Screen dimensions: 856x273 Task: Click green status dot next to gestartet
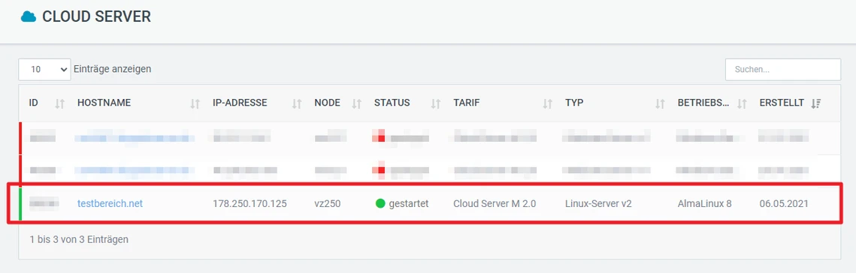tap(380, 204)
